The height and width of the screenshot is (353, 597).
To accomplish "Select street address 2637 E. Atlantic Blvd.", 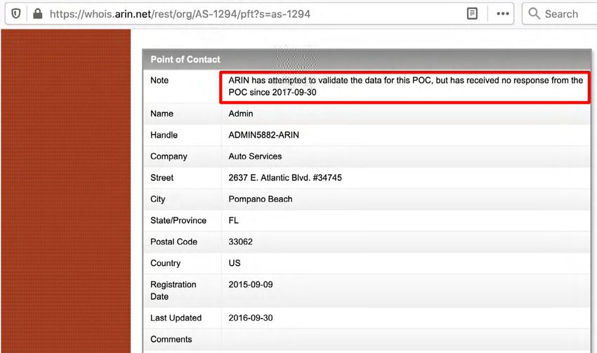I will point(284,178).
